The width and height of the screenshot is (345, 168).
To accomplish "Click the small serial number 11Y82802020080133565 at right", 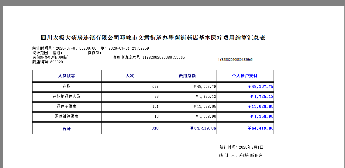I will (x=234, y=60).
